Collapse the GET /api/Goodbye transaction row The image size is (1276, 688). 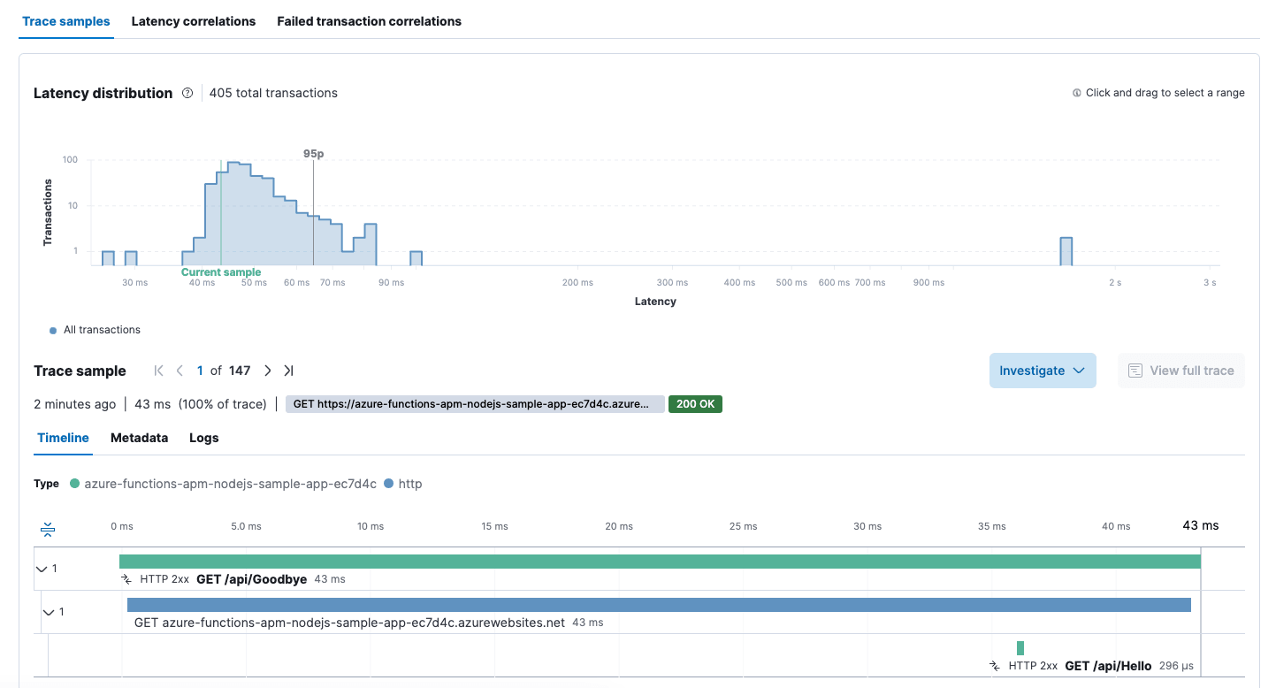click(42, 569)
